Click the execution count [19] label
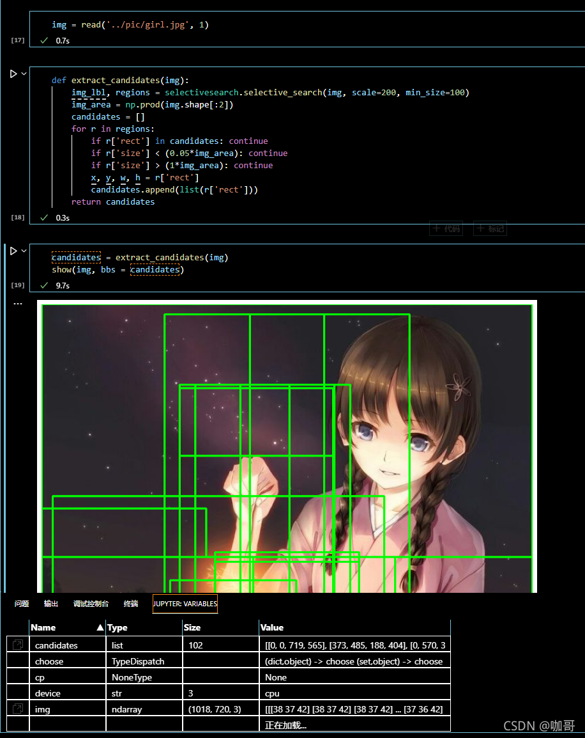585x738 pixels. 18,285
